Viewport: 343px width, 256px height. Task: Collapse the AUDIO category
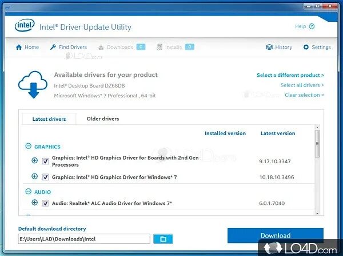coord(29,191)
